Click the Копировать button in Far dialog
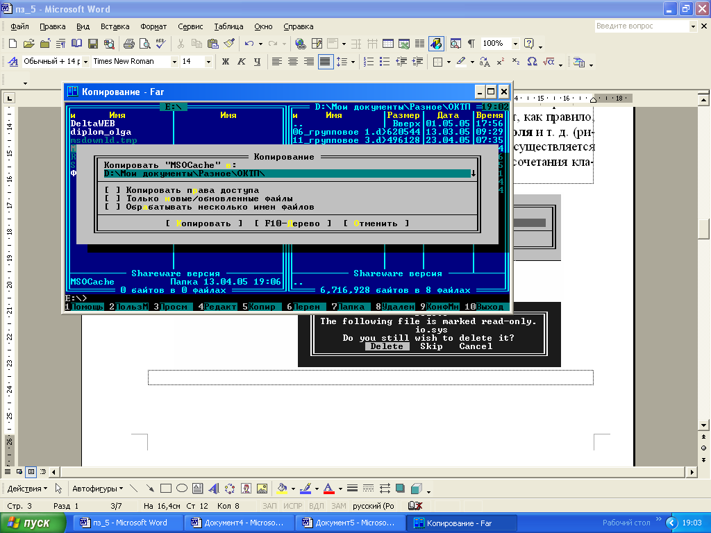The height and width of the screenshot is (533, 711). point(203,223)
